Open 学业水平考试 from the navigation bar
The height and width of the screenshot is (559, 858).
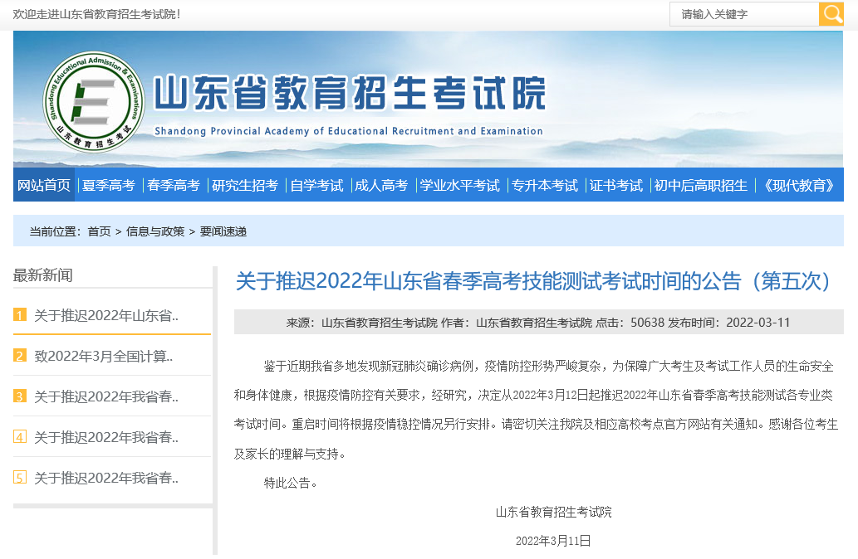click(459, 185)
